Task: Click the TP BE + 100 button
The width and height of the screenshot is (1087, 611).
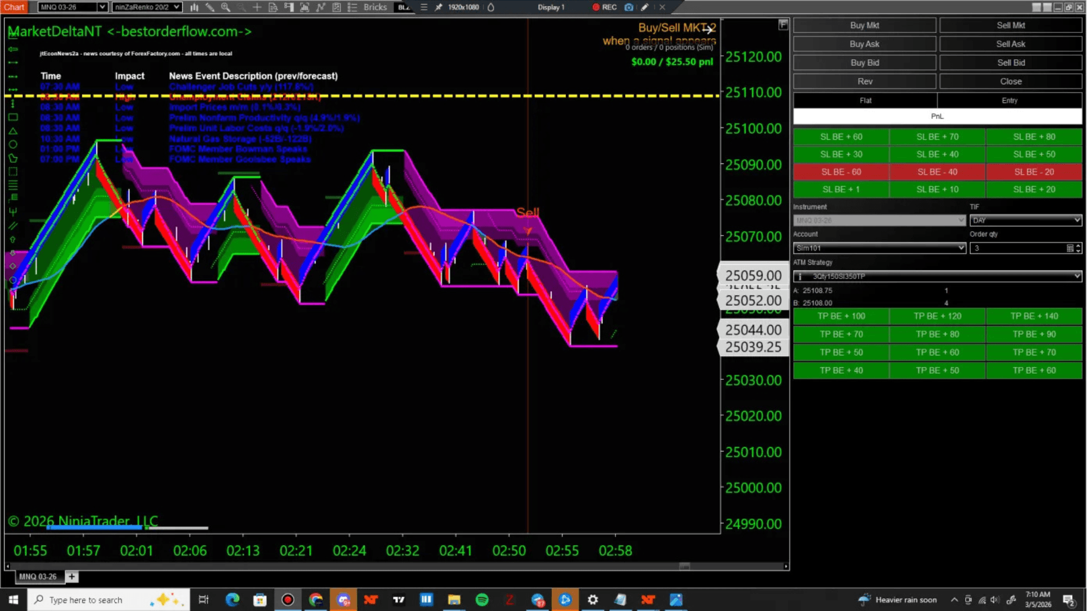Action: pos(841,316)
